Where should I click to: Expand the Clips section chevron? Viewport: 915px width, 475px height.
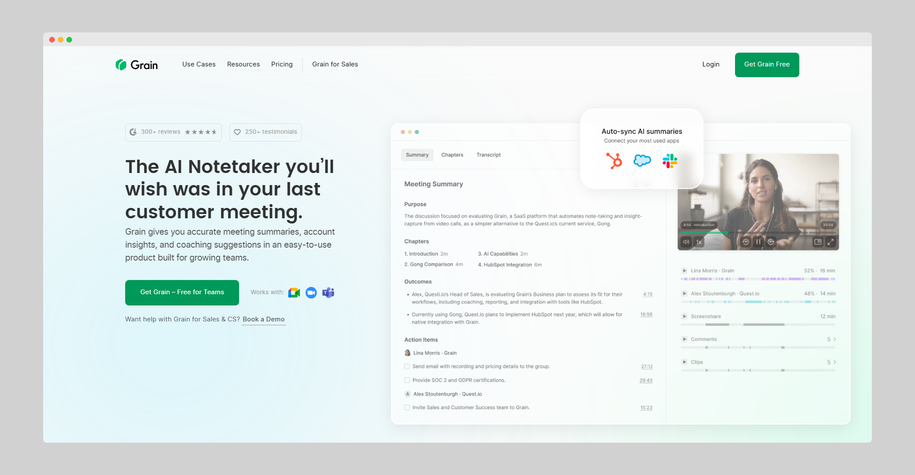835,362
